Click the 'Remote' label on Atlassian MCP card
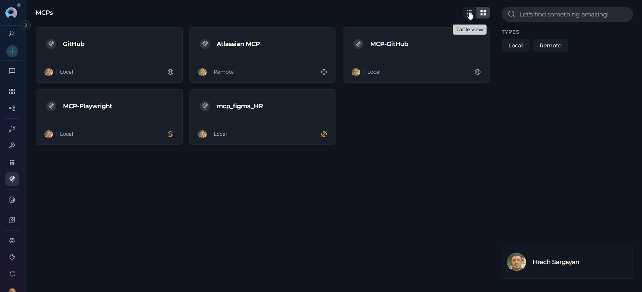This screenshot has width=642, height=292. point(224,72)
